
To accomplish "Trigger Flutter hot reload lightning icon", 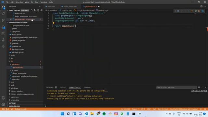I will [192, 11].
